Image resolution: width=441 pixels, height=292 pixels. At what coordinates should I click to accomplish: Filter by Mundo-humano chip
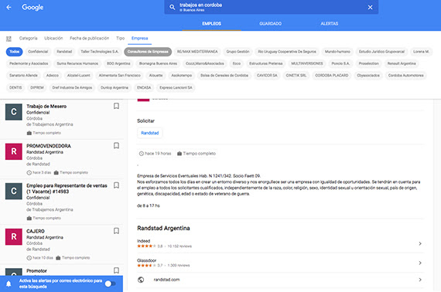pos(337,52)
